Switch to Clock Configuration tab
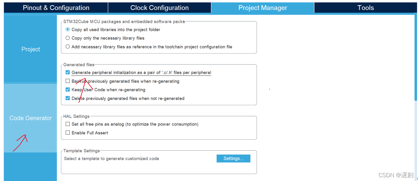This screenshot has height=181, width=418. coord(159,8)
